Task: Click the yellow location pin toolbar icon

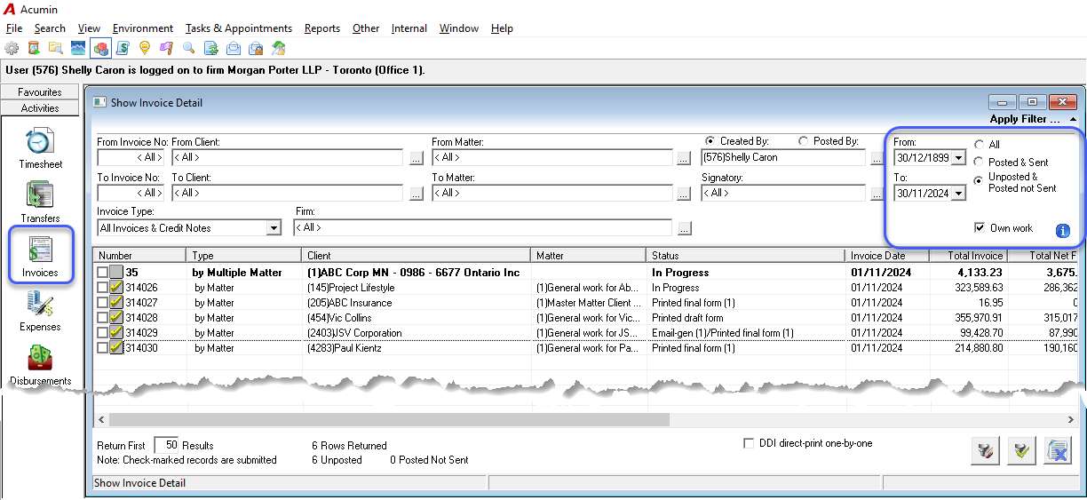Action: coord(145,48)
